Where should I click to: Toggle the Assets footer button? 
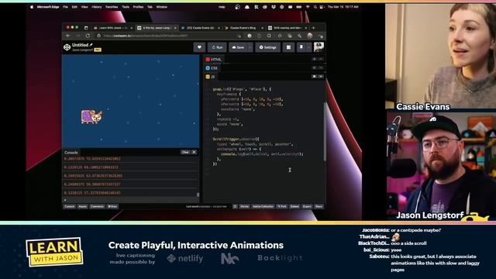tap(83, 207)
